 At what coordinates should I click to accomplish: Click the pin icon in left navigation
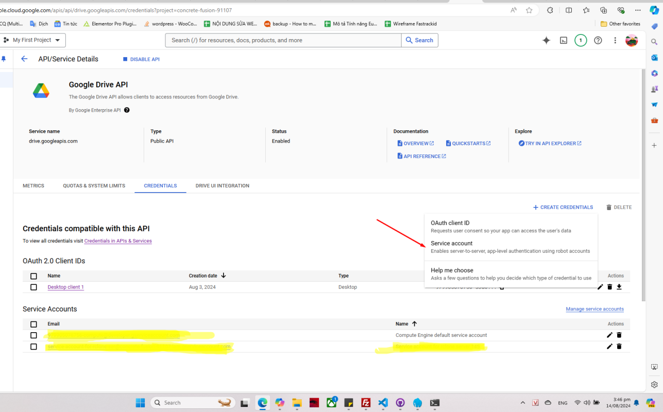(4, 59)
